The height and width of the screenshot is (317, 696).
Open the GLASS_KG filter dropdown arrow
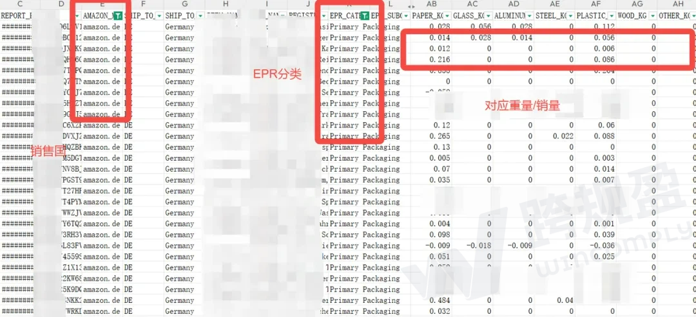(488, 16)
